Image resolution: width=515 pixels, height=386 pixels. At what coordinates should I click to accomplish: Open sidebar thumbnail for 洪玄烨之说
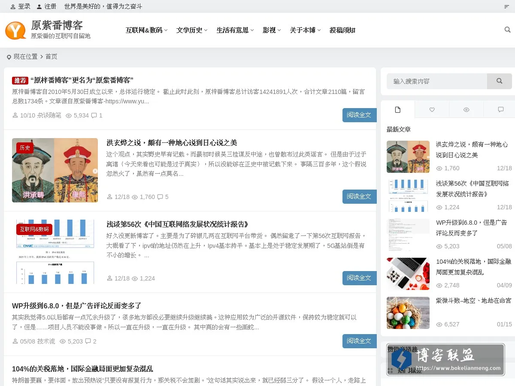(x=408, y=157)
